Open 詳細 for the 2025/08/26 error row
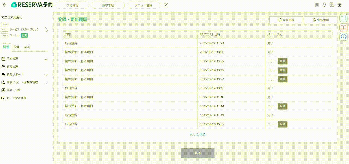Image resolution: width=349 pixels, height=164 pixels. [x=282, y=124]
